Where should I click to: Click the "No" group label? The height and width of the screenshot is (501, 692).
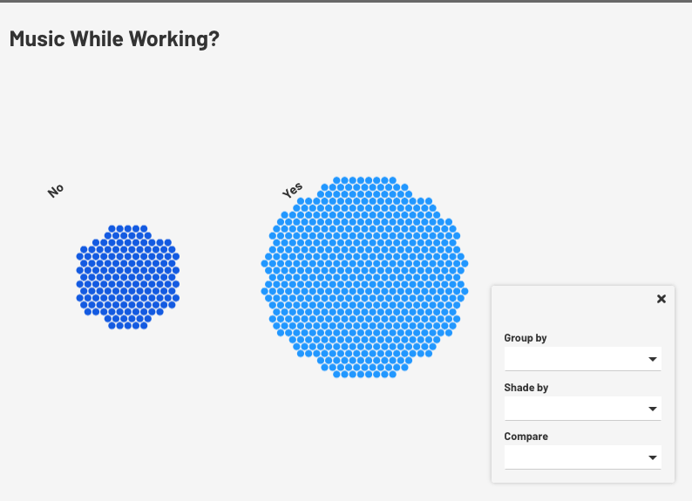click(56, 190)
